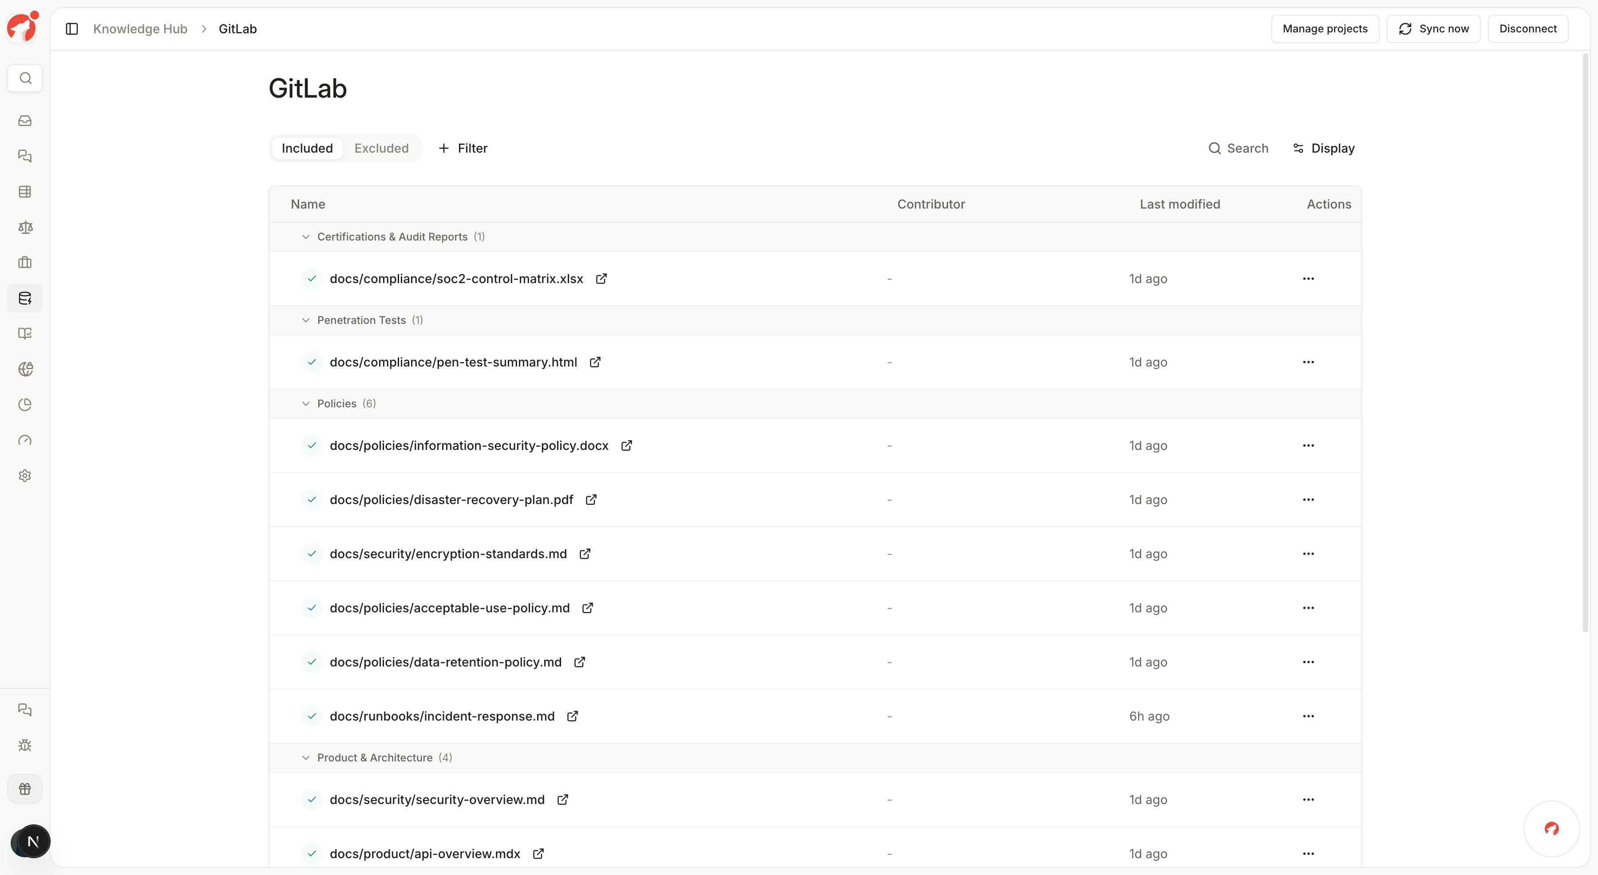Open actions menu for soc2-control-matrix.xlsx
Viewport: 1598px width, 875px height.
1308,279
